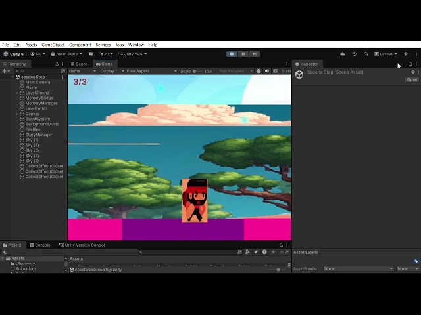The image size is (421, 315).
Task: Expand the LevelGround object
Action: pos(17,93)
